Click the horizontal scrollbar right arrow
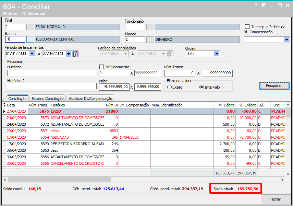The image size is (293, 206). (x=282, y=180)
